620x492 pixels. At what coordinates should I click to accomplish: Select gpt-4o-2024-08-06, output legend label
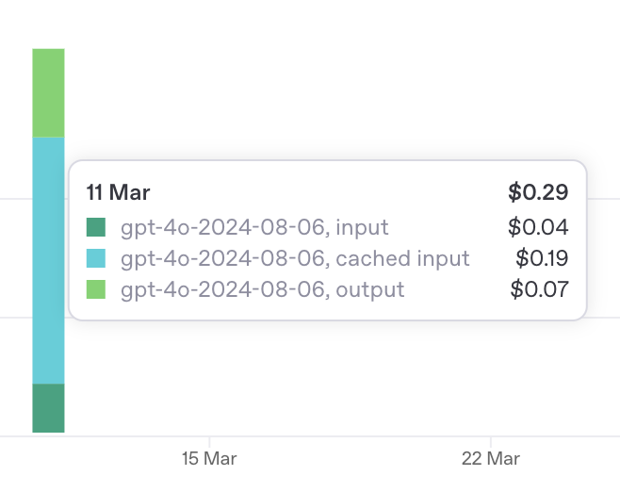point(263,289)
